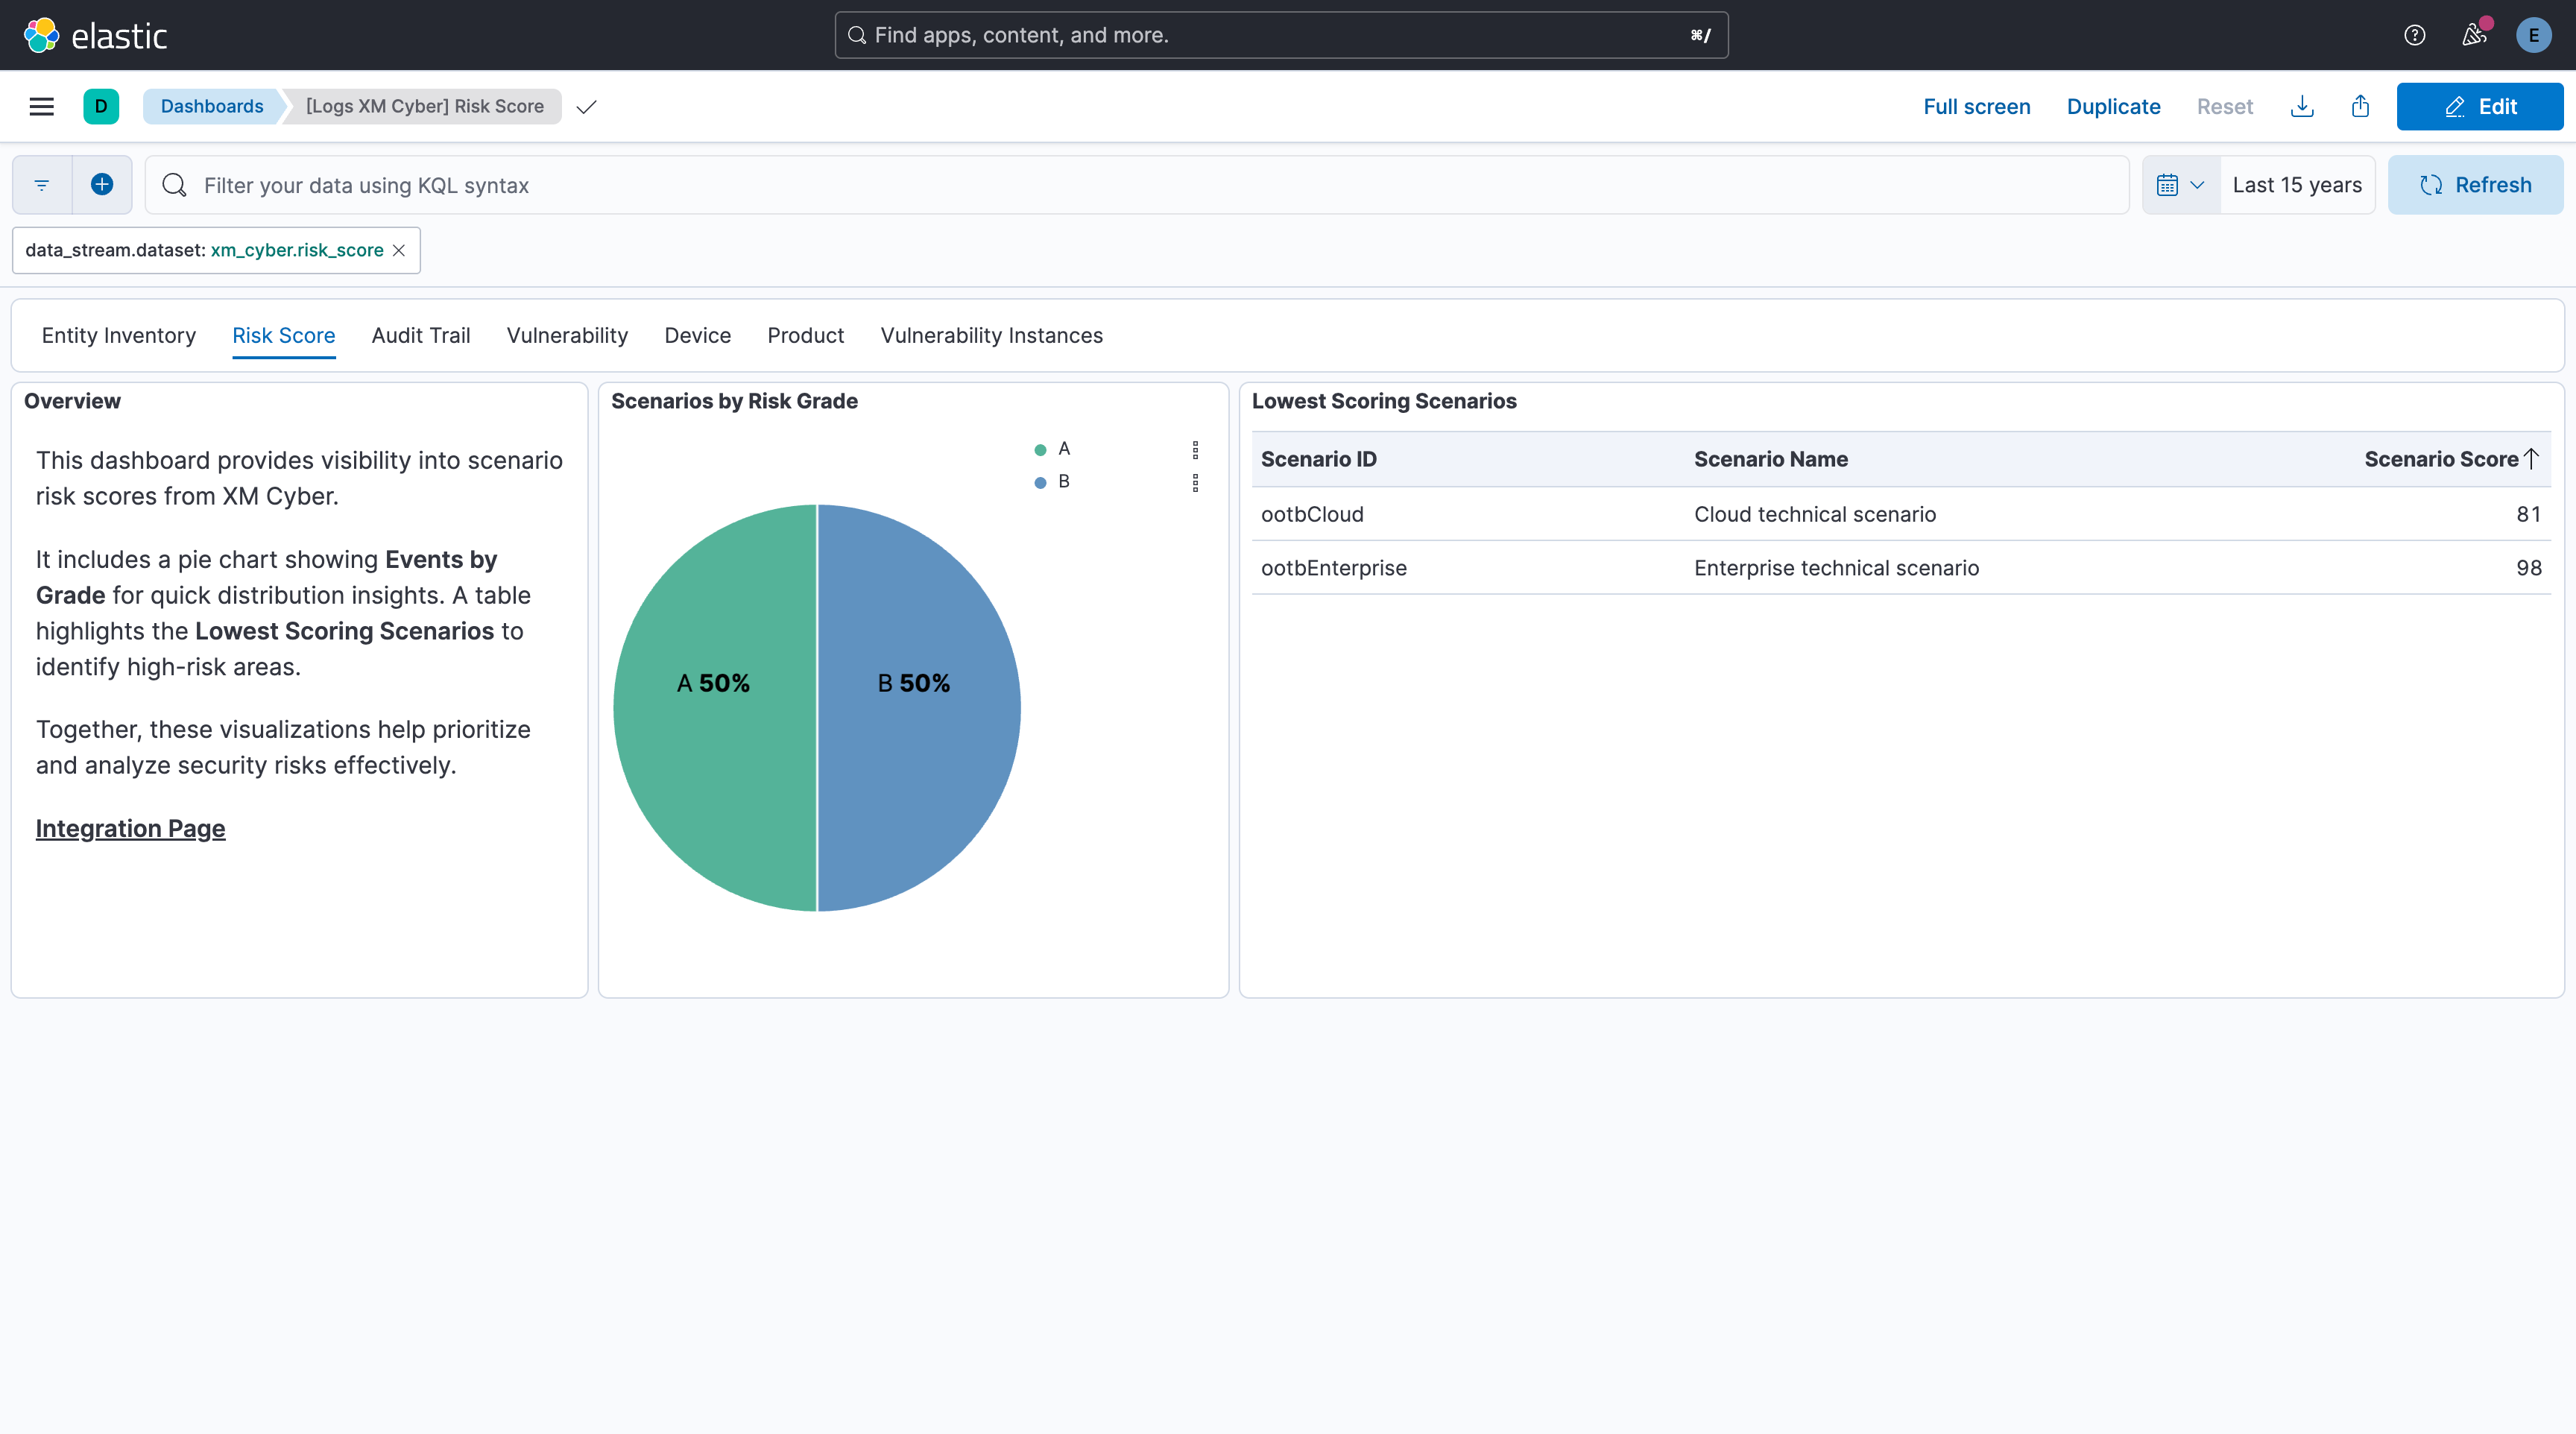The image size is (2576, 1434).
Task: Focus the Find apps search box
Action: 1281,35
